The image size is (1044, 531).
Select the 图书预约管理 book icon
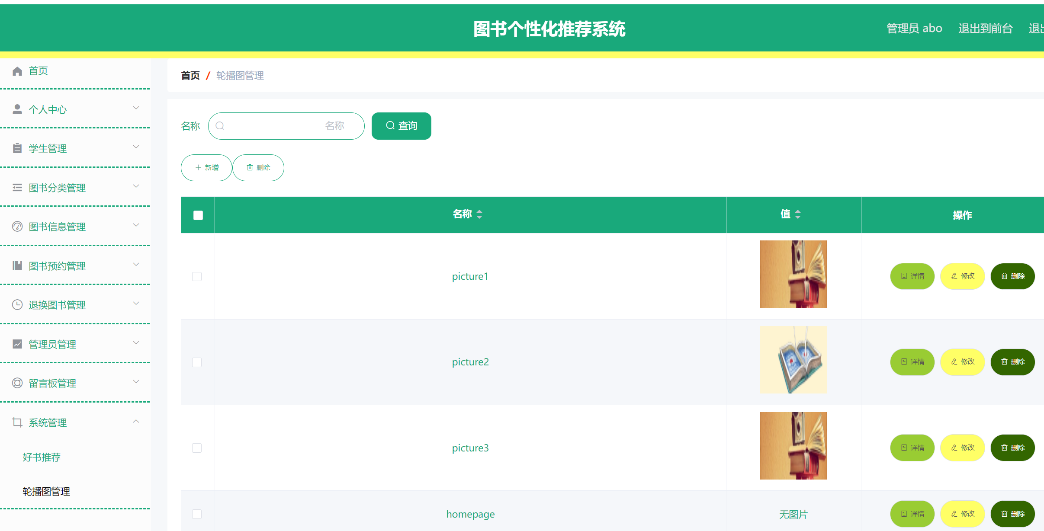[x=17, y=265]
